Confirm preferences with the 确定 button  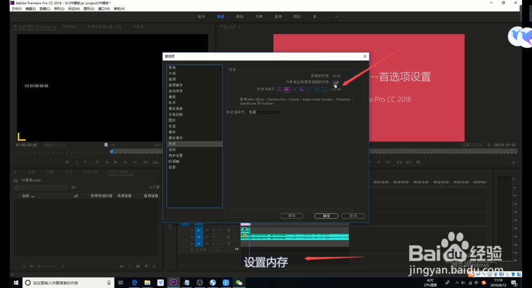point(326,216)
